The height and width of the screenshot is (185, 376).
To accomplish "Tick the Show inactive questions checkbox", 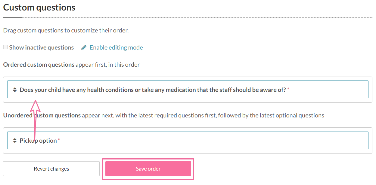I will (x=5, y=47).
